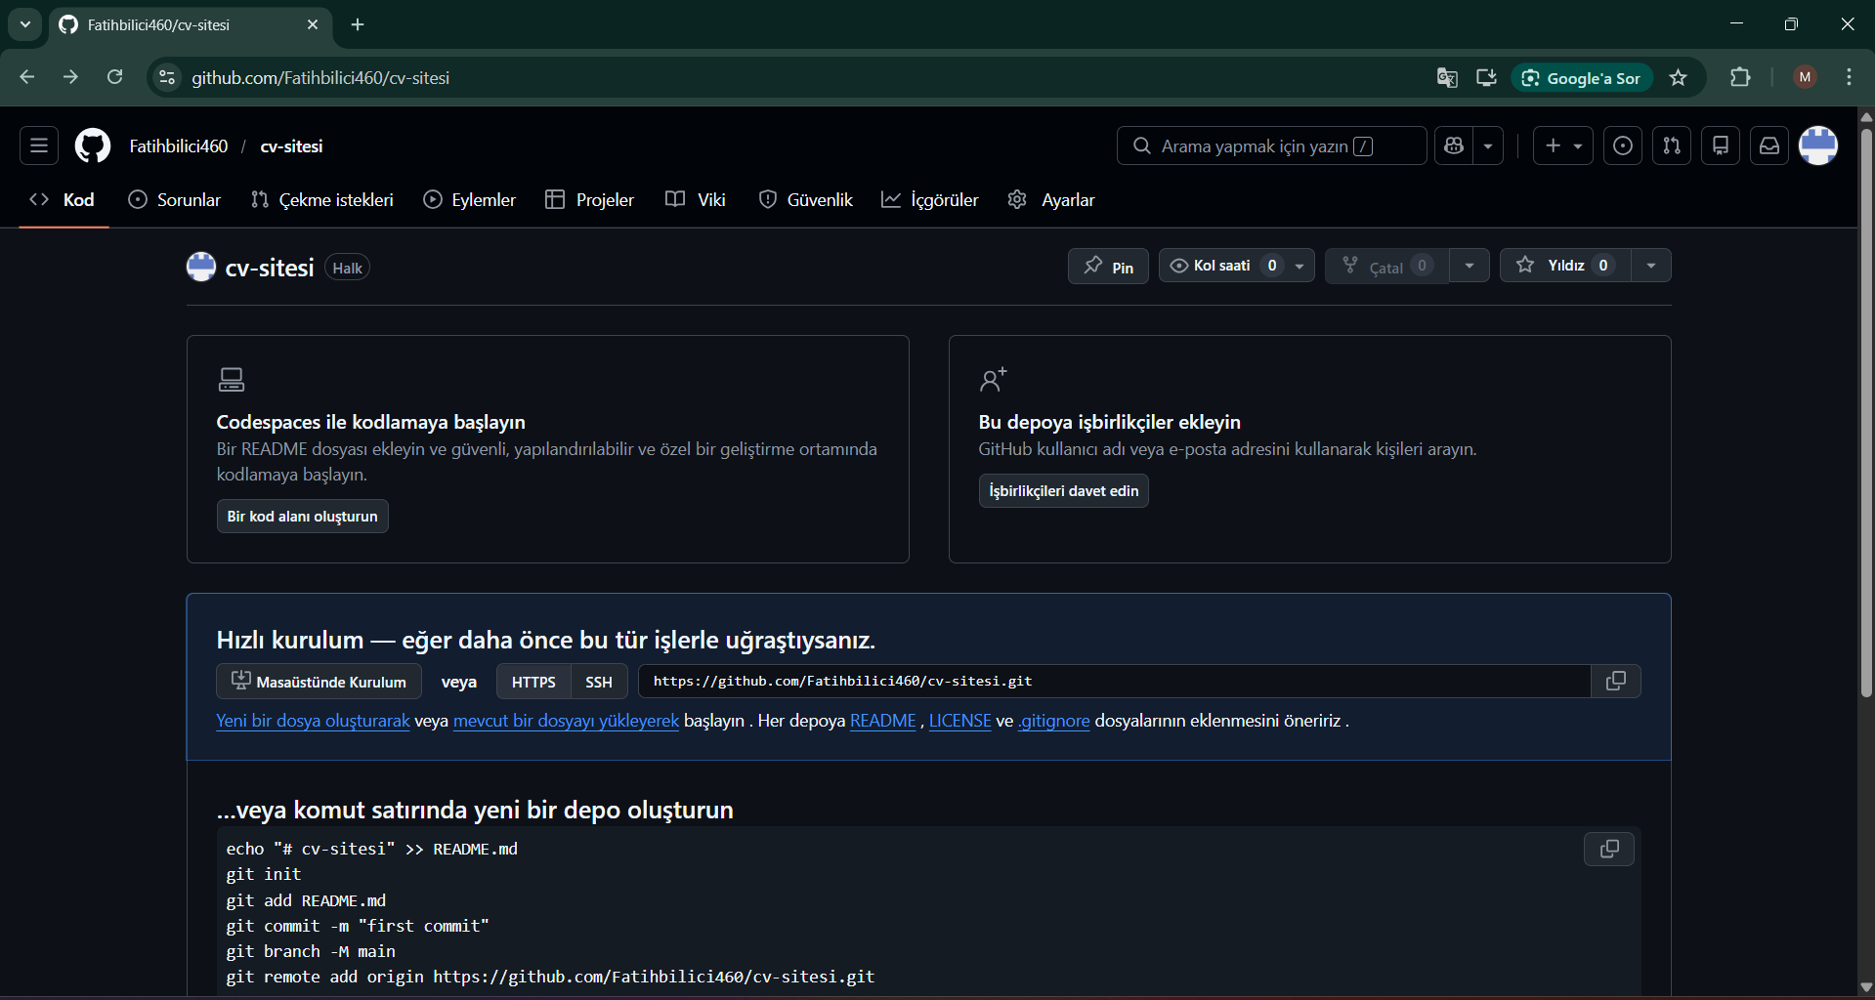Image resolution: width=1875 pixels, height=1000 pixels.
Task: Open the Viki tab
Action: tap(696, 199)
